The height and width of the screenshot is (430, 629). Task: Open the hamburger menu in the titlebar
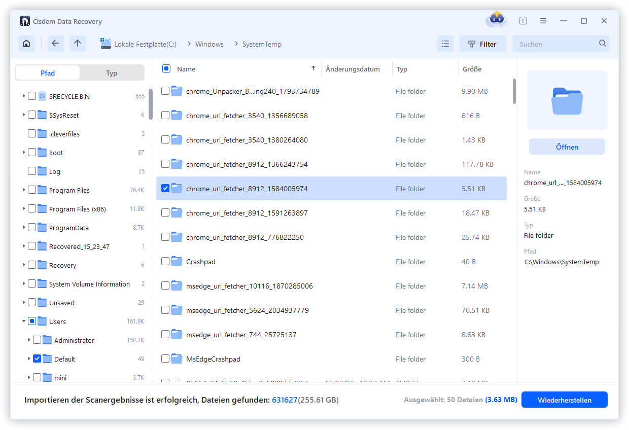[x=543, y=21]
